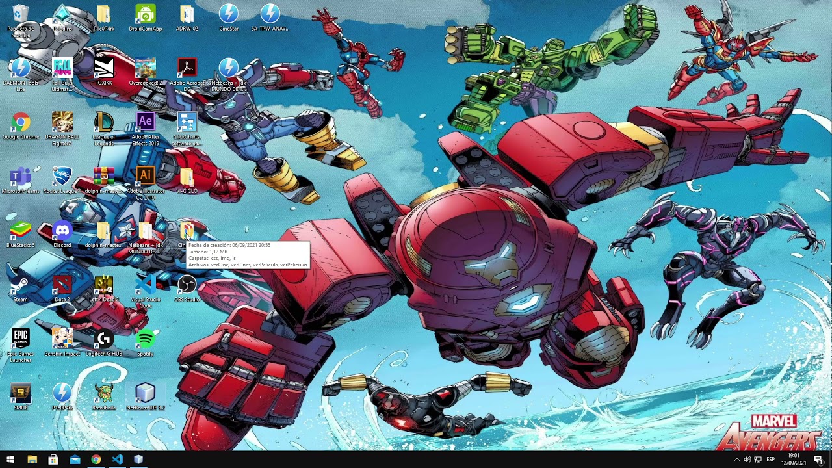Launch the Paladins shortcut
The image size is (832, 468).
62,18
